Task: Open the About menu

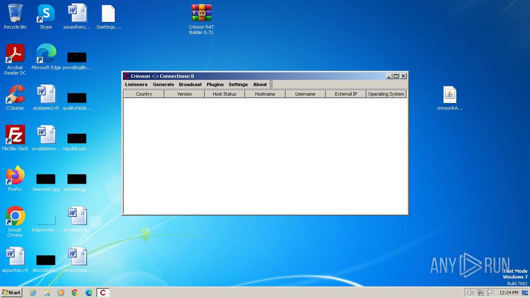Action: (x=260, y=84)
